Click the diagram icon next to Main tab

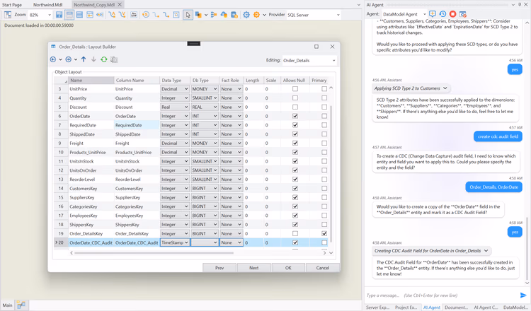pyautogui.click(x=21, y=305)
